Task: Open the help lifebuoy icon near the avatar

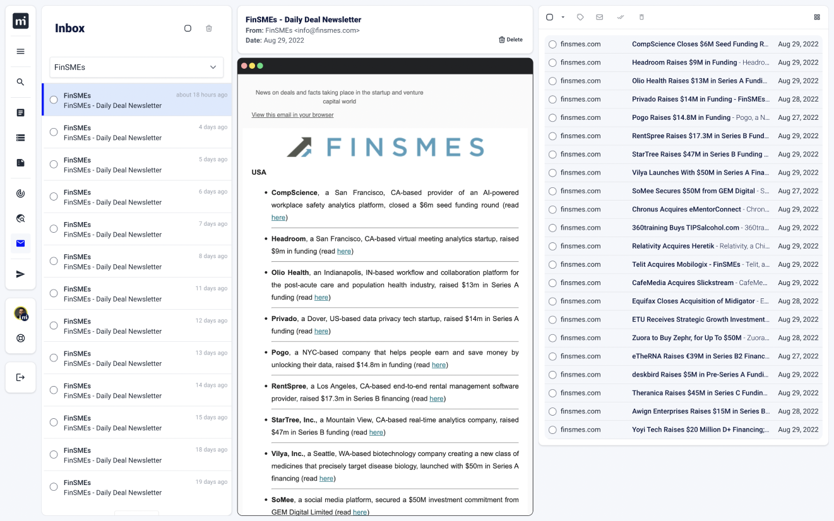Action: (x=20, y=338)
